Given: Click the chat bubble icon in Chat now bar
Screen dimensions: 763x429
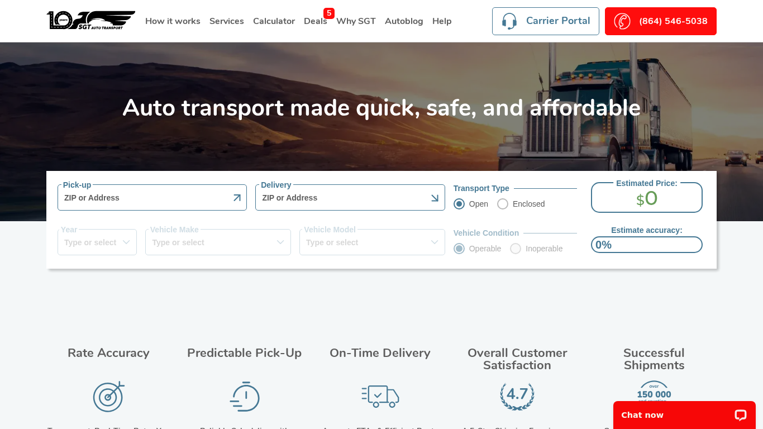Looking at the screenshot, I should coord(740,415).
